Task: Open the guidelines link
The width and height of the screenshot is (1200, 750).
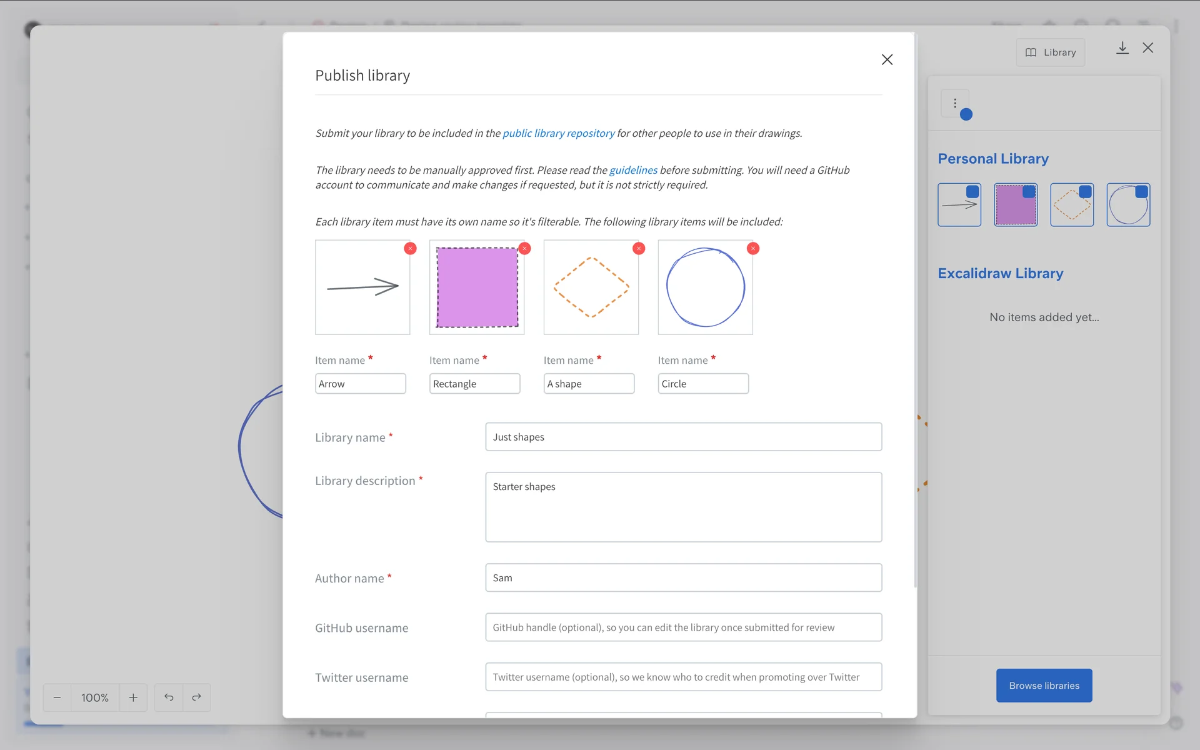Action: coord(633,170)
